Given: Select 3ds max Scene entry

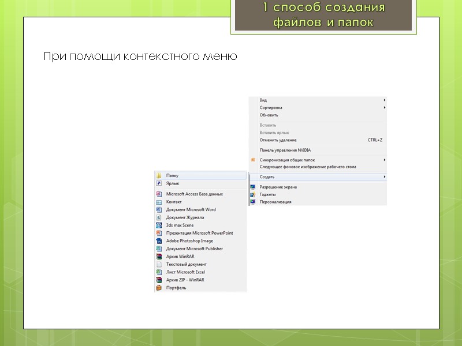Looking at the screenshot, I should coord(200,225).
